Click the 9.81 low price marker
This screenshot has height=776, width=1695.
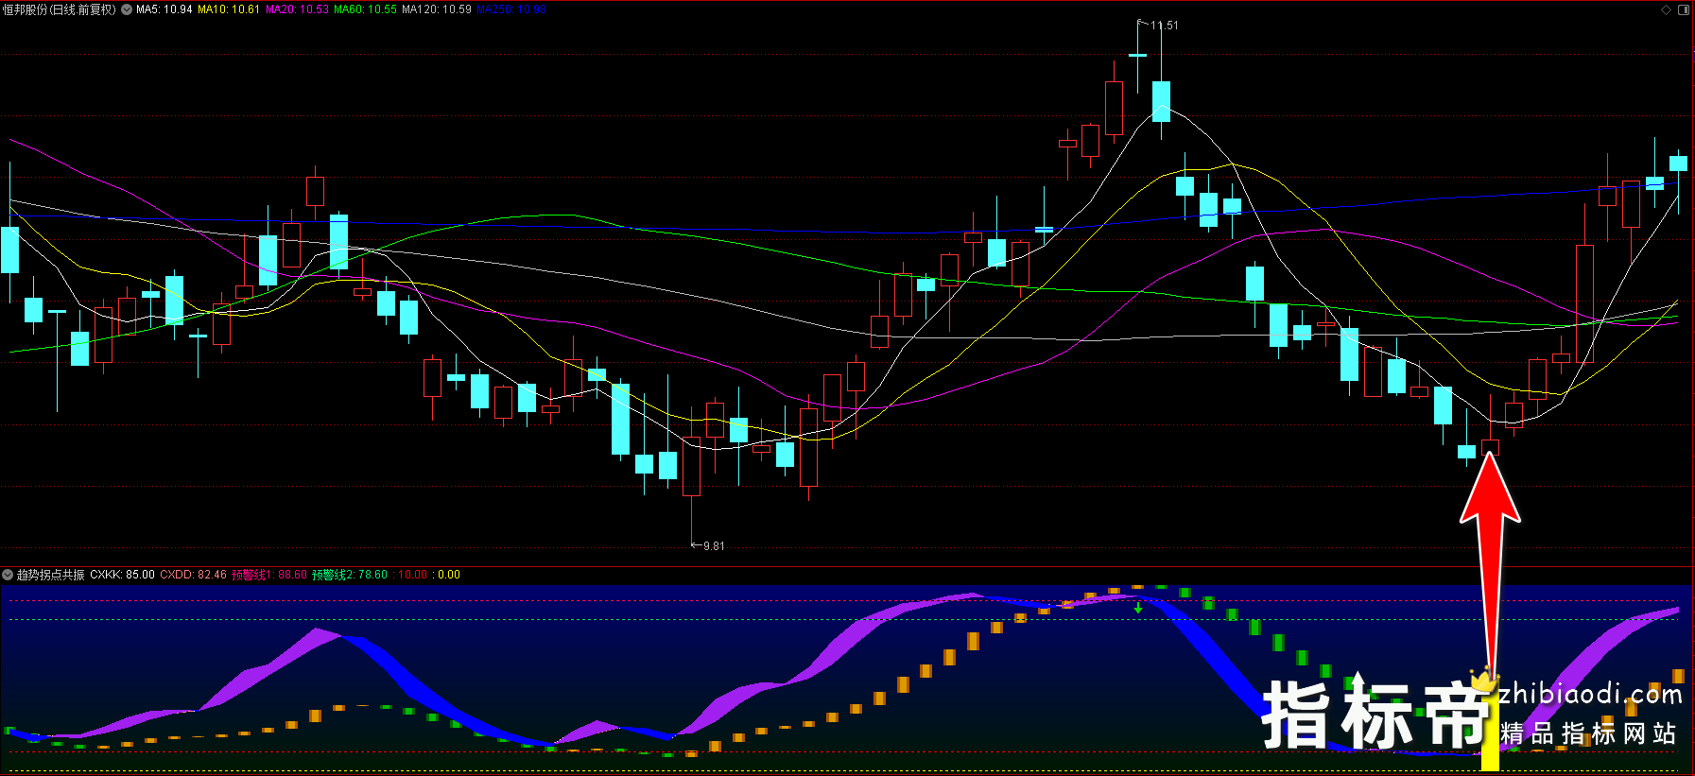[x=714, y=546]
